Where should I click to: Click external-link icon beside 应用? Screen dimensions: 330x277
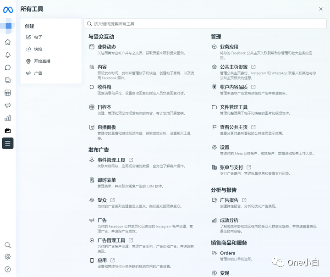(113, 260)
